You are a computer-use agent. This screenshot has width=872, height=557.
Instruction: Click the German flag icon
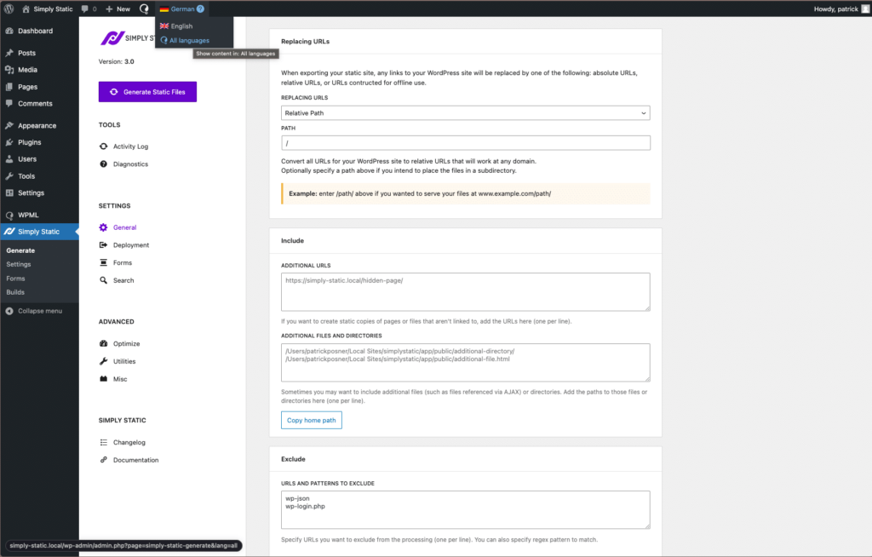click(164, 9)
